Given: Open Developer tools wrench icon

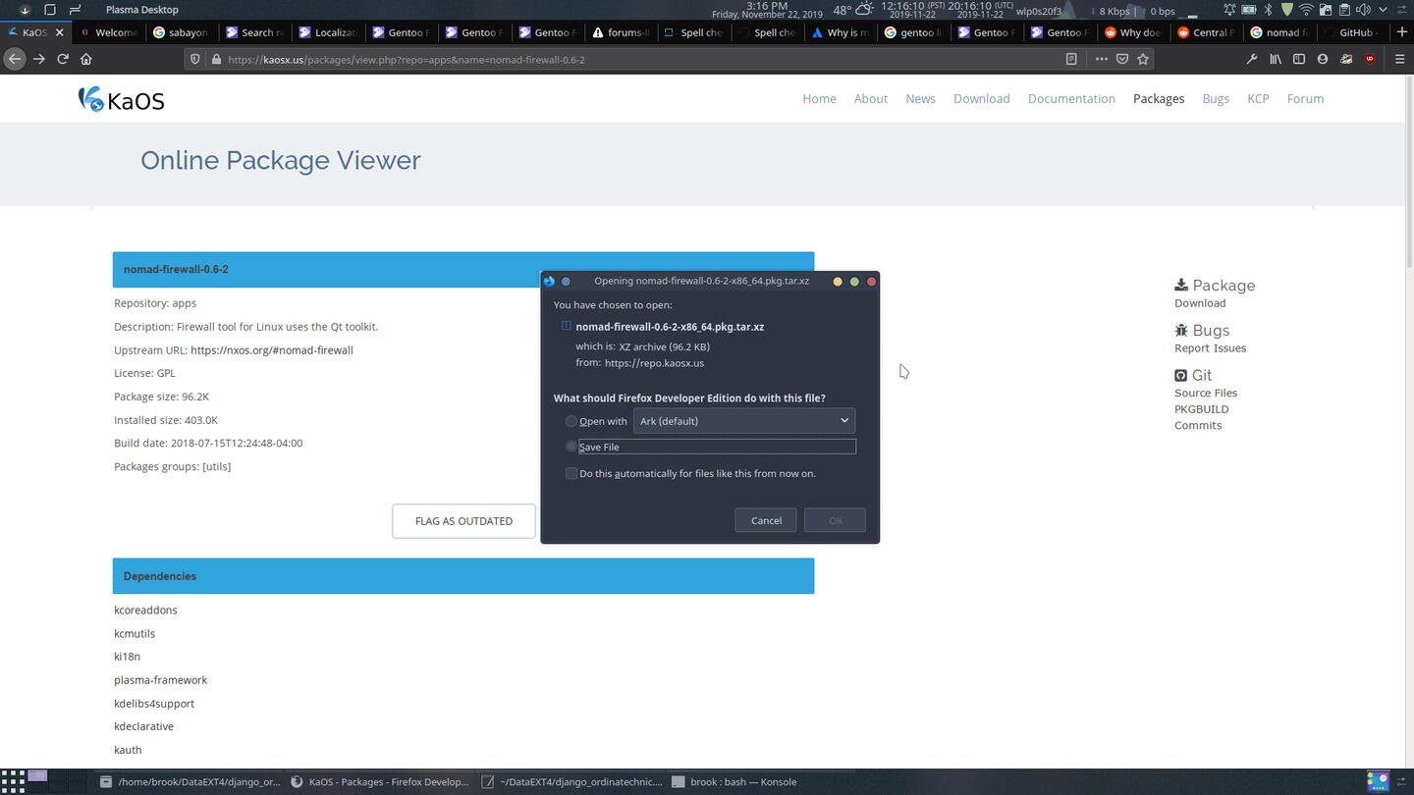Looking at the screenshot, I should [x=1252, y=59].
